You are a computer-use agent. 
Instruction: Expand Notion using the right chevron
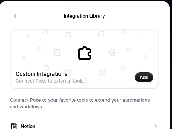[155, 126]
